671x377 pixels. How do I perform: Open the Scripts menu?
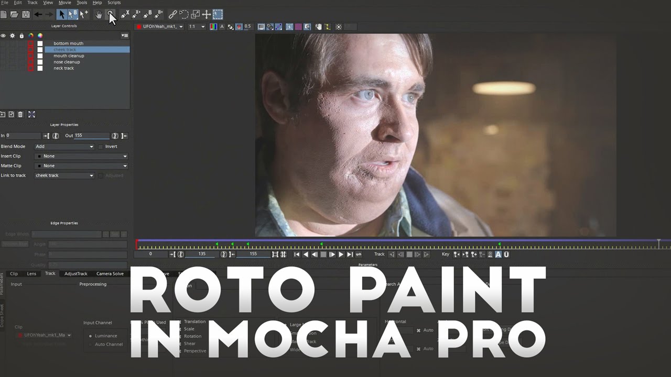(x=114, y=3)
